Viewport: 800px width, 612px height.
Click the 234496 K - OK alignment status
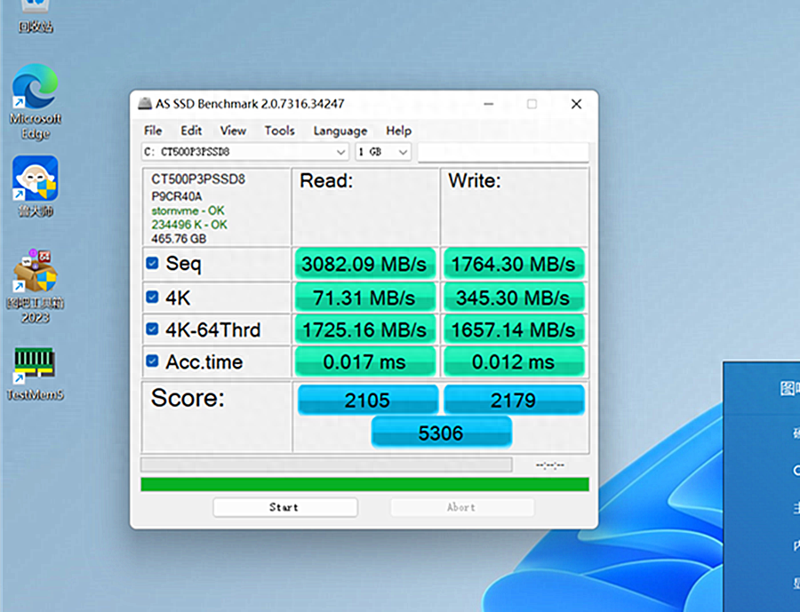189,225
